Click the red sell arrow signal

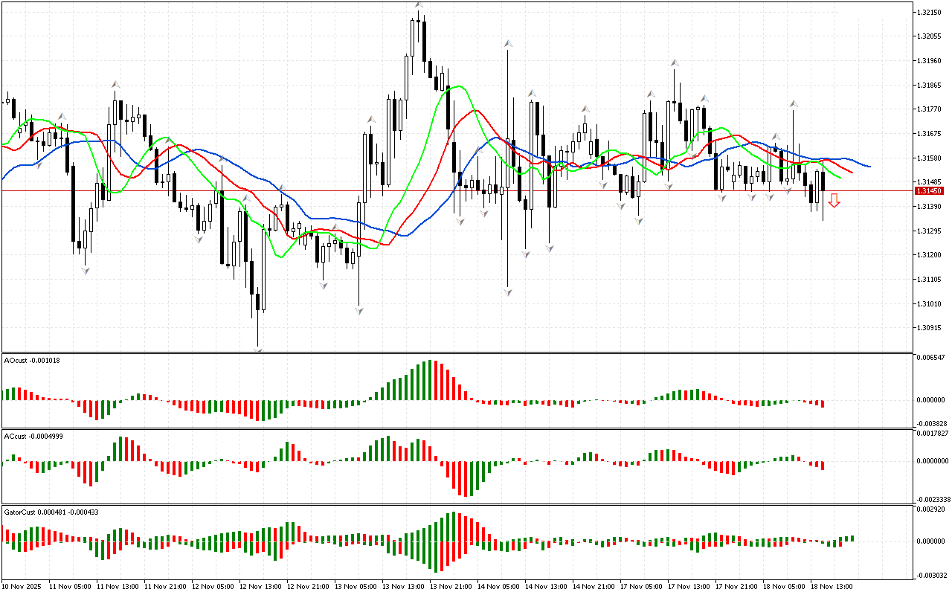click(x=834, y=200)
